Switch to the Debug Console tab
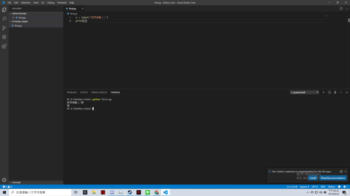The width and height of the screenshot is (350, 196). (99, 93)
